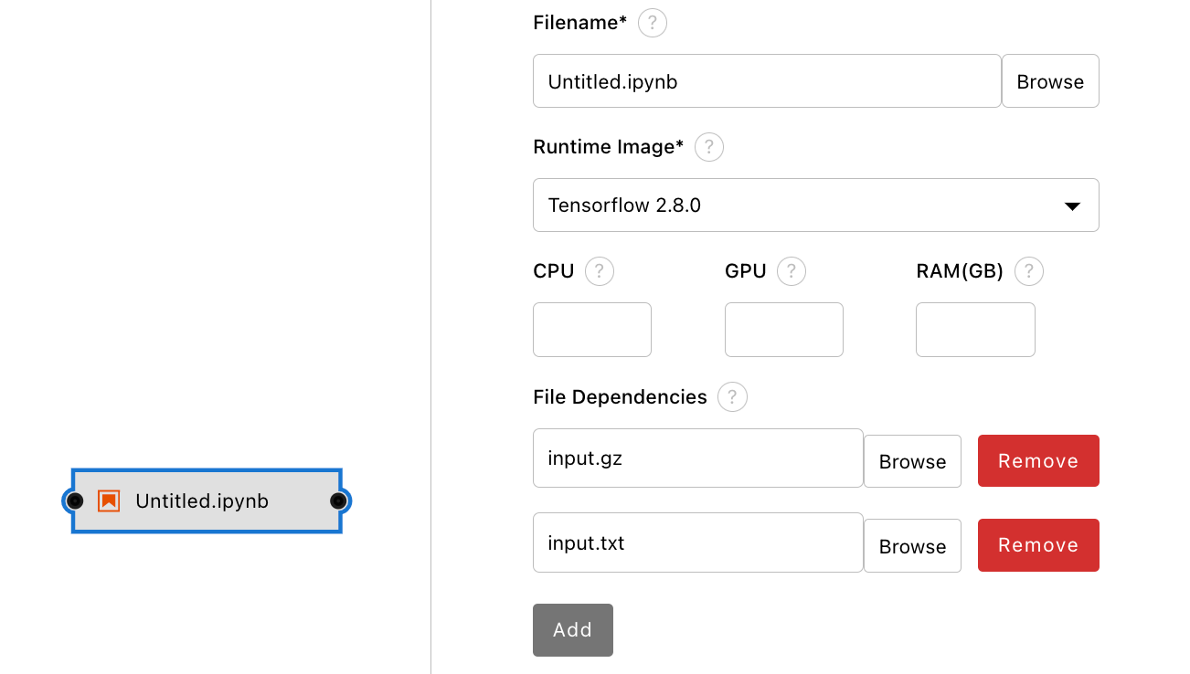Viewport: 1190px width, 674px height.
Task: Click the CPU help question mark icon
Action: [600, 271]
